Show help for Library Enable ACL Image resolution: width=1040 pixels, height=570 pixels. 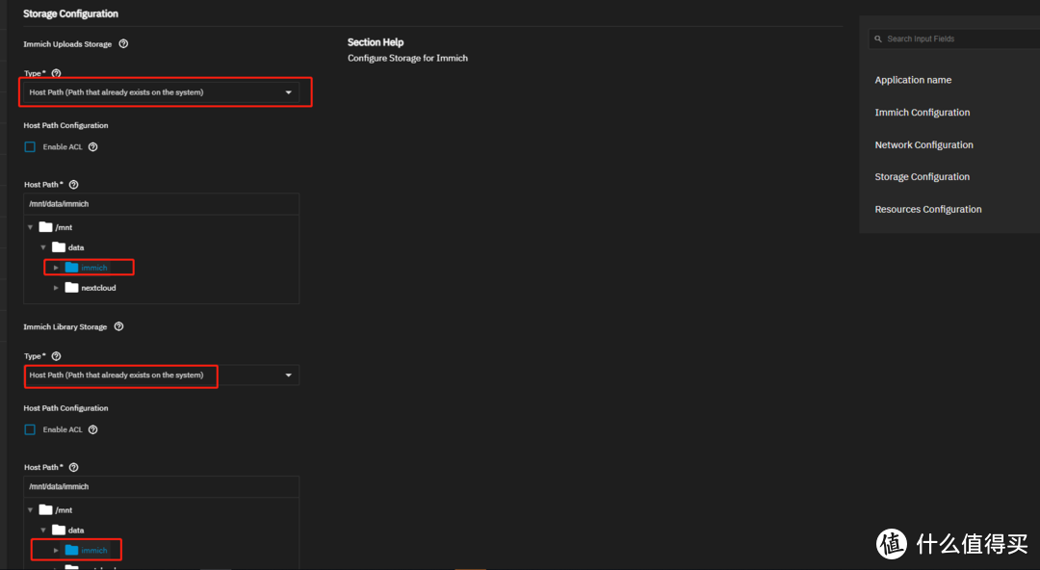point(92,430)
